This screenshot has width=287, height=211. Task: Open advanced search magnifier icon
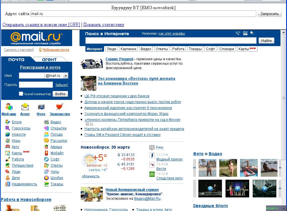(x=238, y=33)
